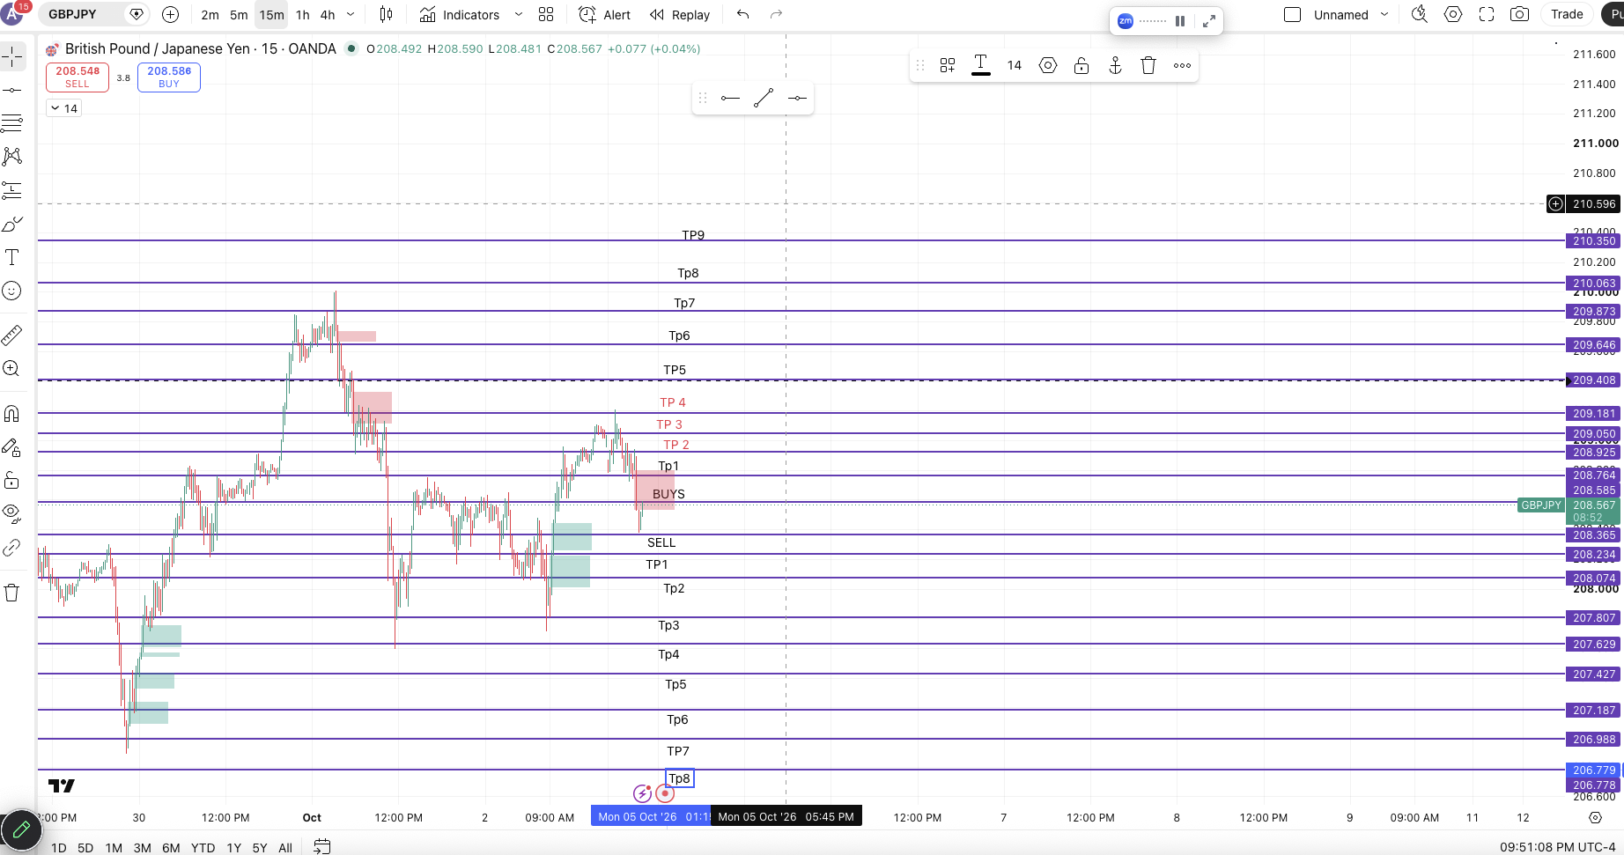Start Bar Replay mode
Image resolution: width=1624 pixels, height=855 pixels.
(680, 14)
